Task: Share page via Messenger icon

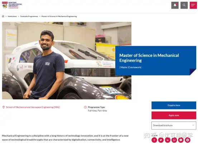Action: point(181,140)
